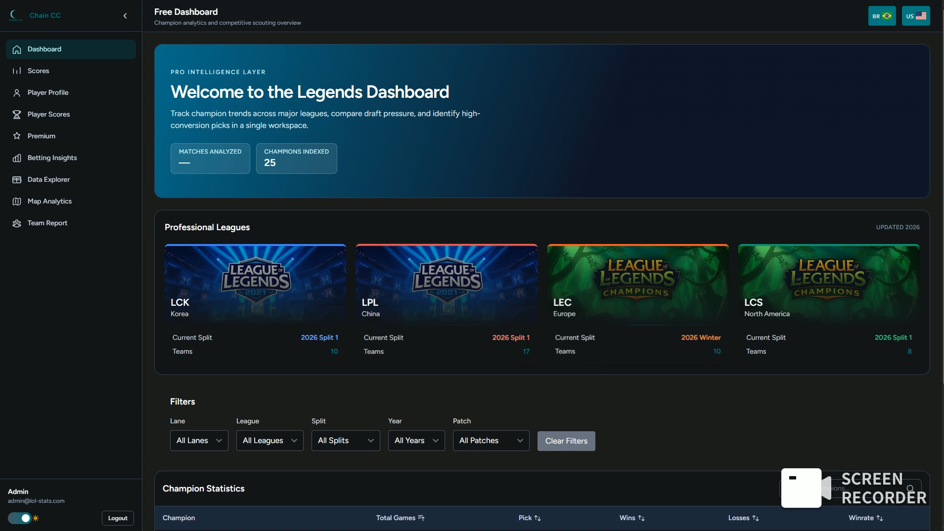This screenshot has width=944, height=531.
Task: Collapse the sidebar with the chevron arrow
Action: click(x=125, y=16)
